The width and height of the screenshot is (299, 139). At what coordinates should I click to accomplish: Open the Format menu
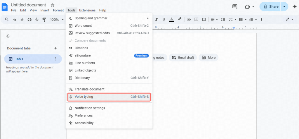coord(58,10)
